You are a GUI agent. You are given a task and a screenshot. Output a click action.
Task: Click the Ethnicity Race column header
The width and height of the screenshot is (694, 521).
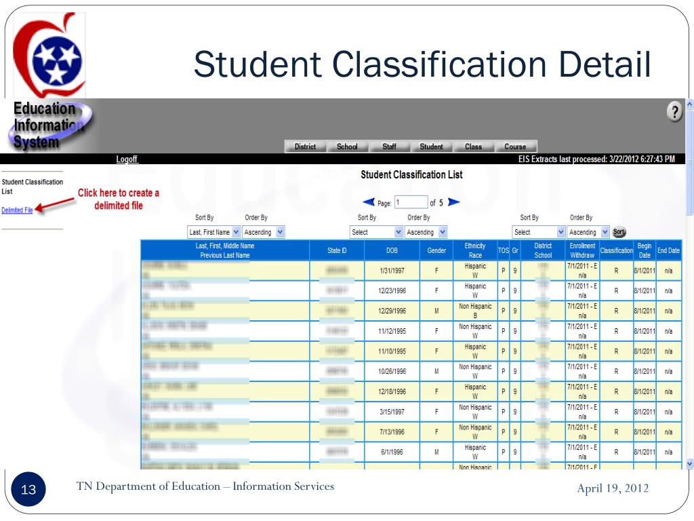click(475, 250)
